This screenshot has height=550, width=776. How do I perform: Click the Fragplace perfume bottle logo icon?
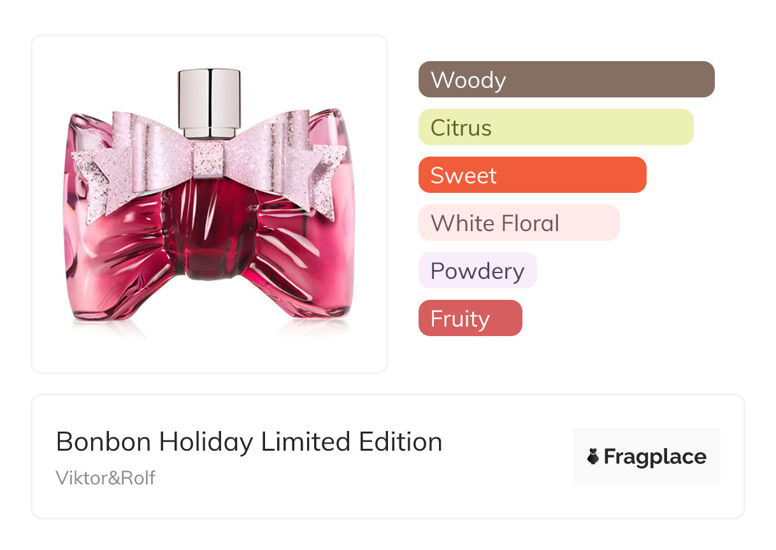593,457
